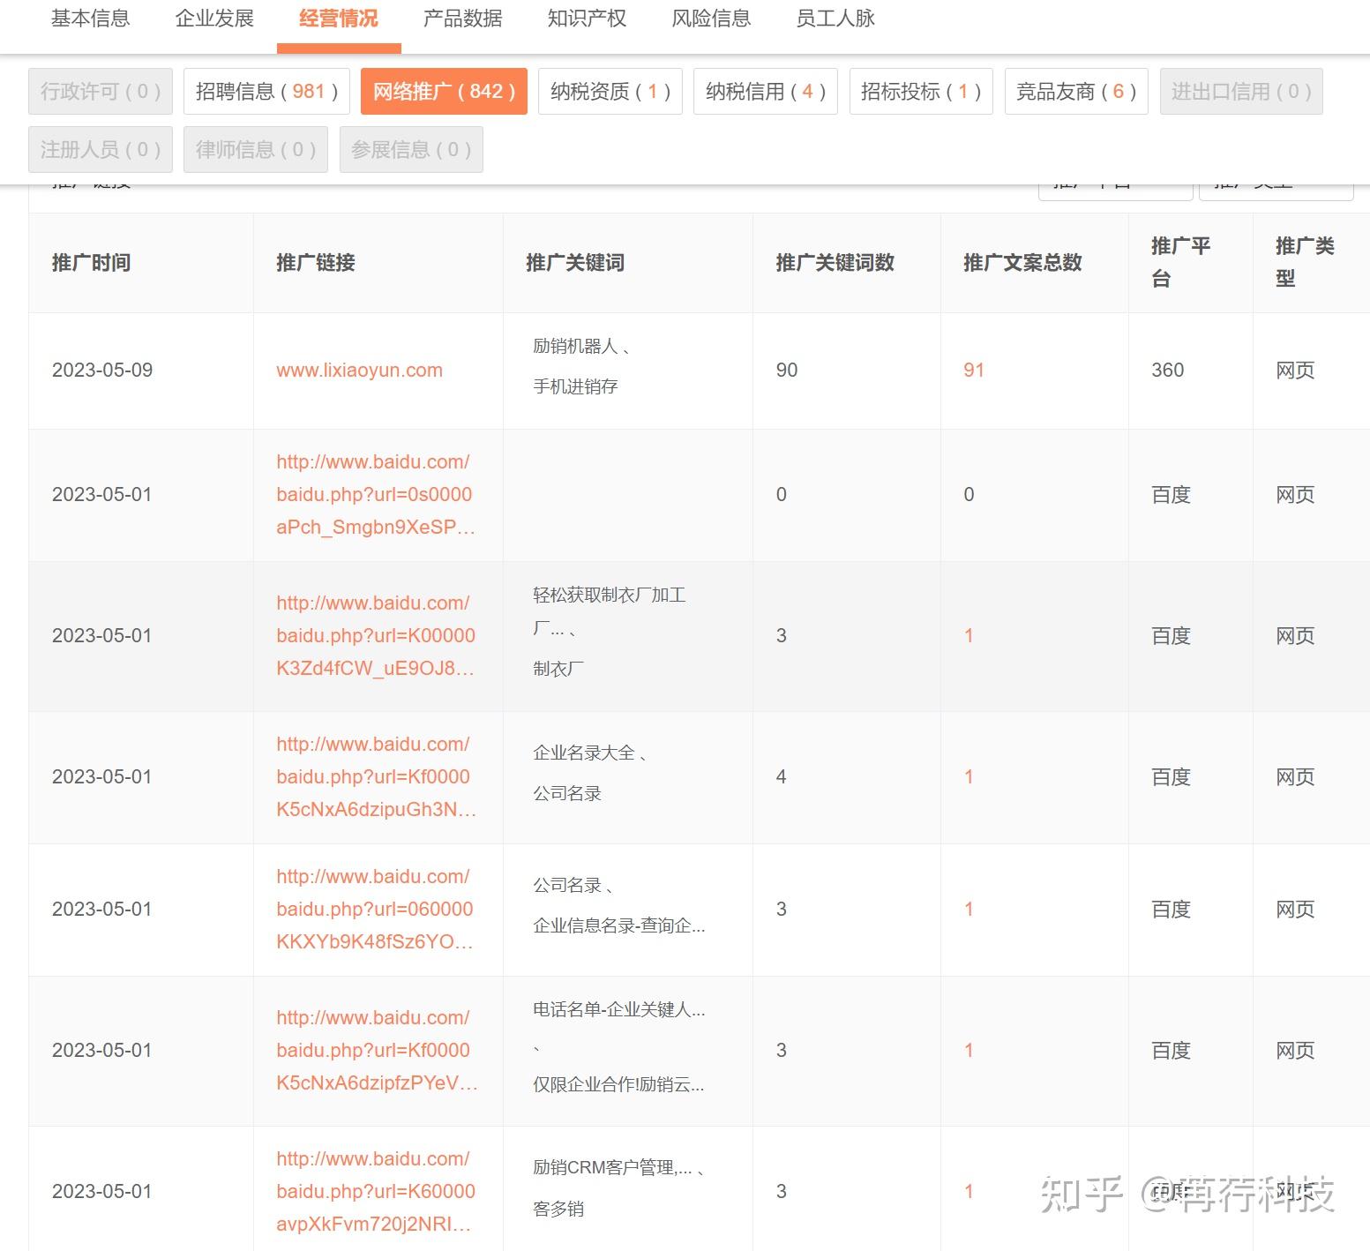
Task: Click 行政许可 (0) filter button
Action: pos(101,91)
